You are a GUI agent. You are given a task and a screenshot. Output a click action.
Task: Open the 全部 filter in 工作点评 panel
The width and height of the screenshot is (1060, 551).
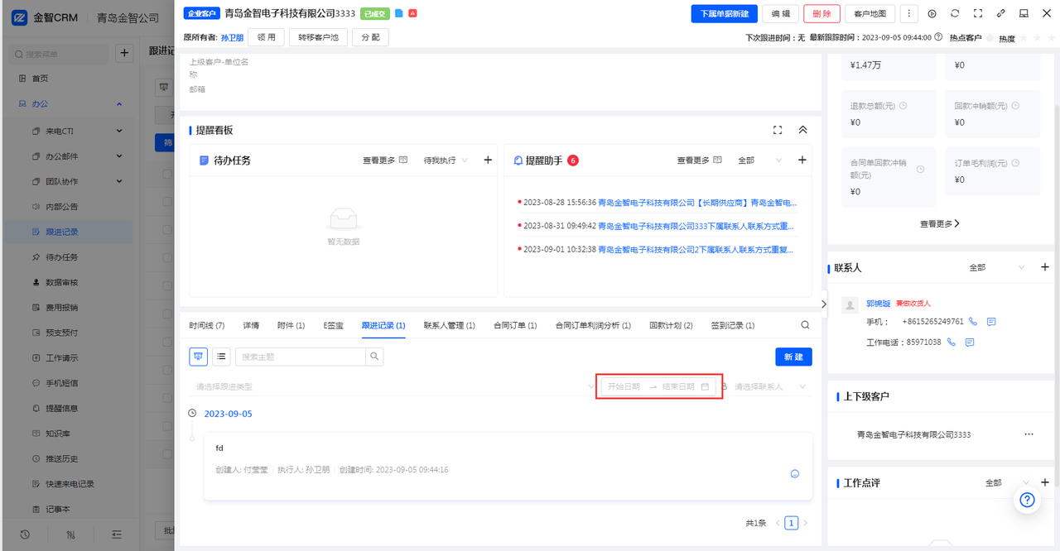pos(1005,482)
